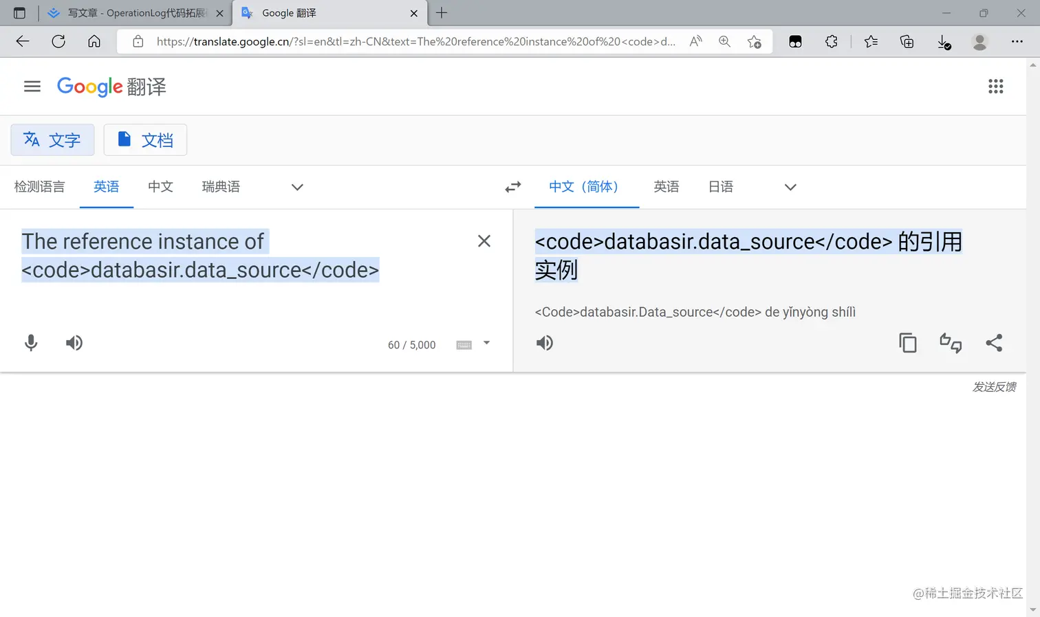1040x617 pixels.
Task: Open the Google apps grid
Action: click(995, 87)
